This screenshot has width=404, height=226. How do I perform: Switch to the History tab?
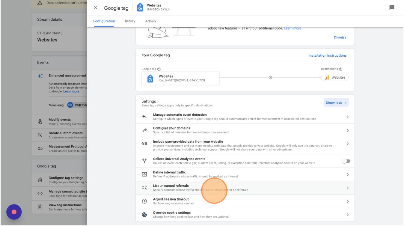[129, 21]
